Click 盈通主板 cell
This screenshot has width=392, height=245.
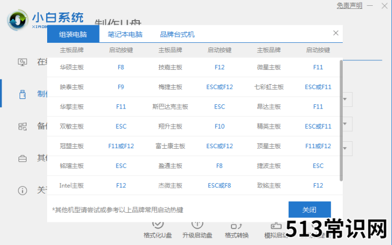click(170, 166)
